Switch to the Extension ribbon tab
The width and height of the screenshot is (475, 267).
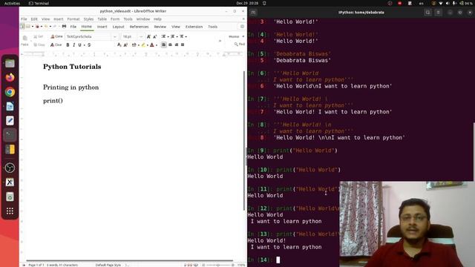click(x=194, y=27)
